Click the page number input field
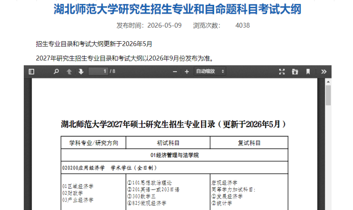Viewport: 353px width, 210px height. (98, 71)
